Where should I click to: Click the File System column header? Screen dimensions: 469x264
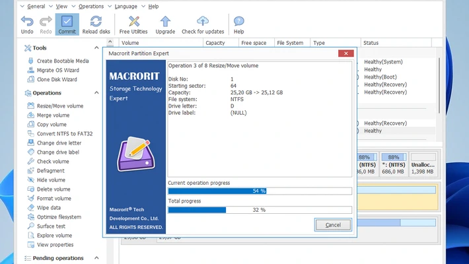[x=292, y=43]
